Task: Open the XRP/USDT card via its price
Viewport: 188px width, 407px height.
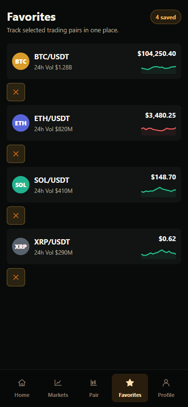Action: tap(167, 239)
